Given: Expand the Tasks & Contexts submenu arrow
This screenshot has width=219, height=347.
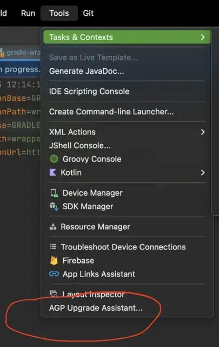Looking at the screenshot, I should pyautogui.click(x=203, y=37).
